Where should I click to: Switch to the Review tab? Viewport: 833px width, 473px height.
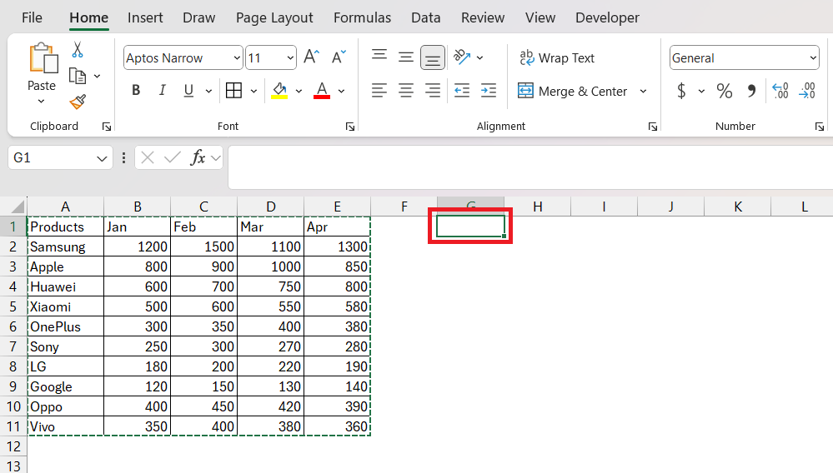pyautogui.click(x=483, y=17)
